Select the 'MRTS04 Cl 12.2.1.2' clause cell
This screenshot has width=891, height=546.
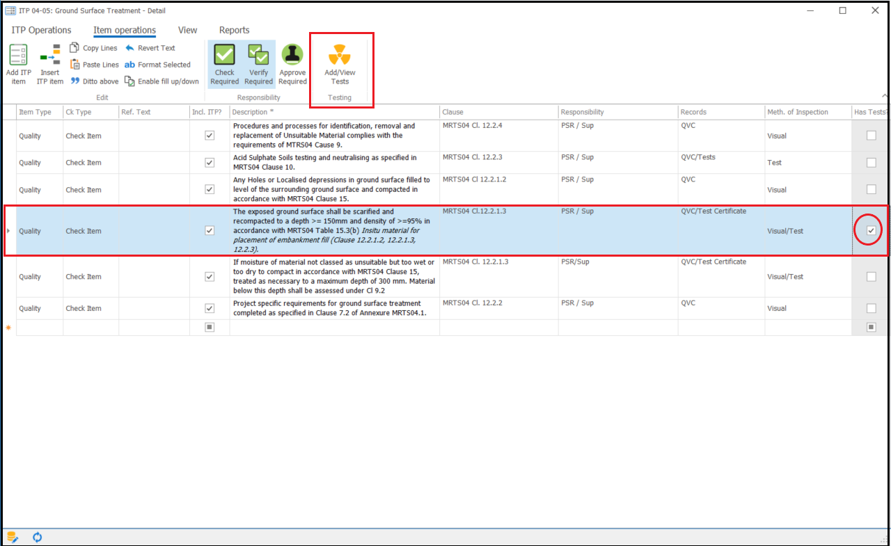pos(499,189)
